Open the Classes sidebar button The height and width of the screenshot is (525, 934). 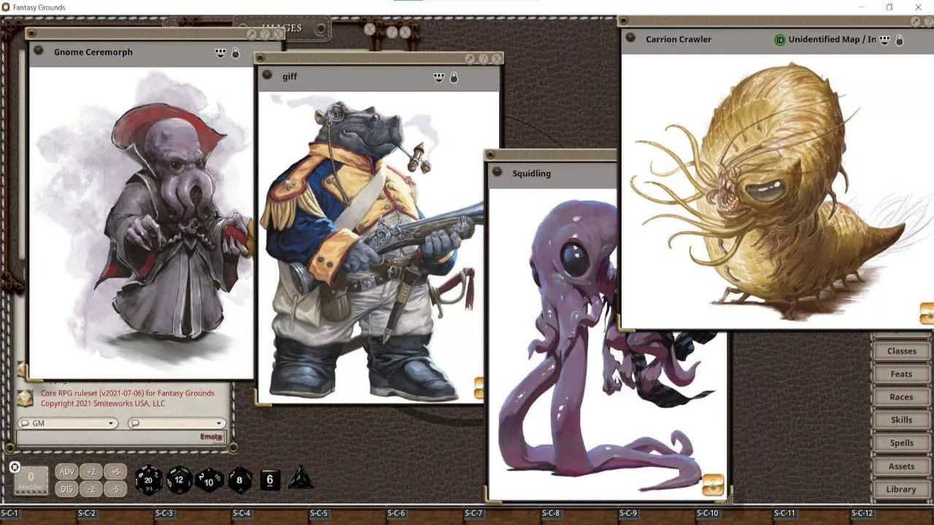point(901,351)
